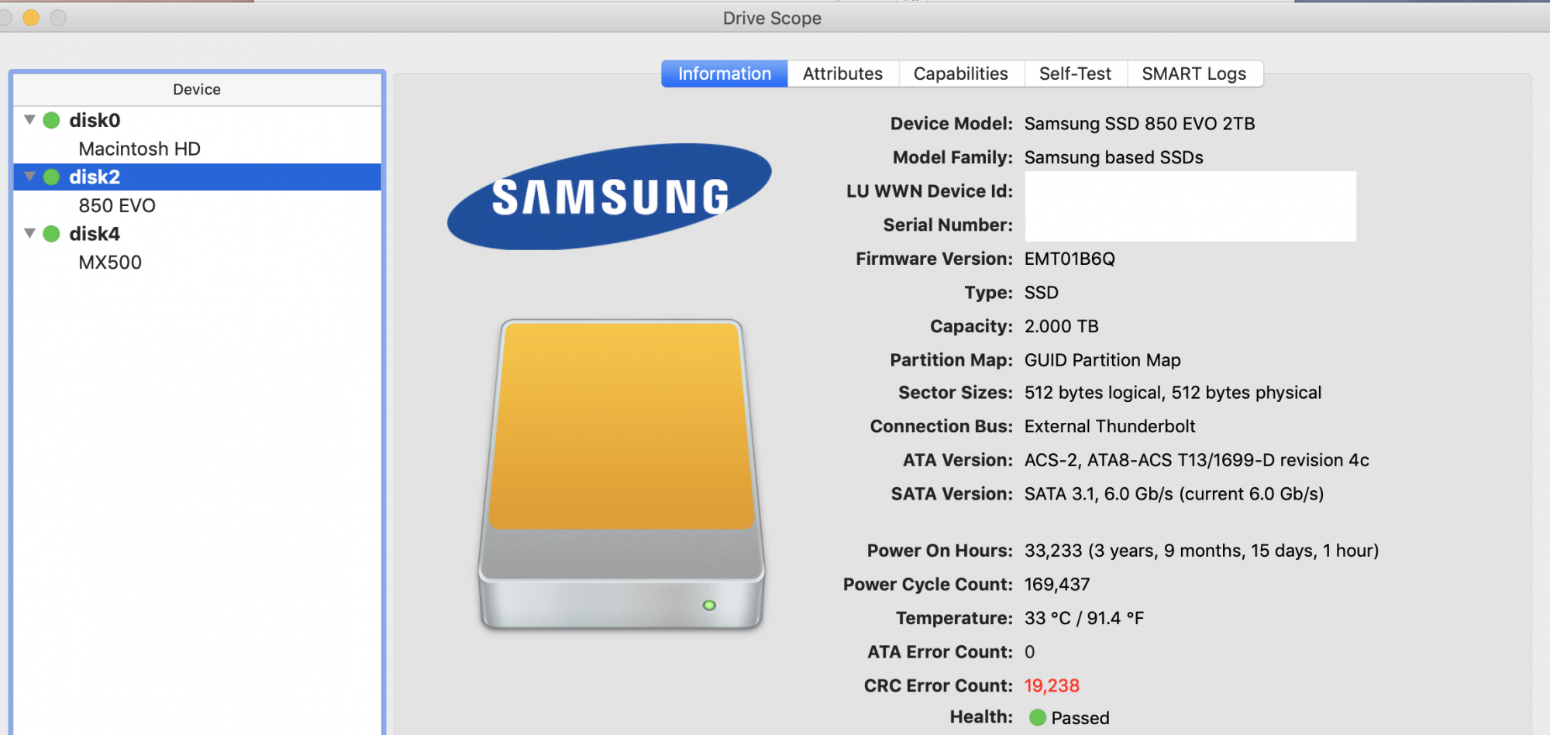This screenshot has width=1550, height=735.
Task: Click the red CRC error count 19,238
Action: [1052, 685]
